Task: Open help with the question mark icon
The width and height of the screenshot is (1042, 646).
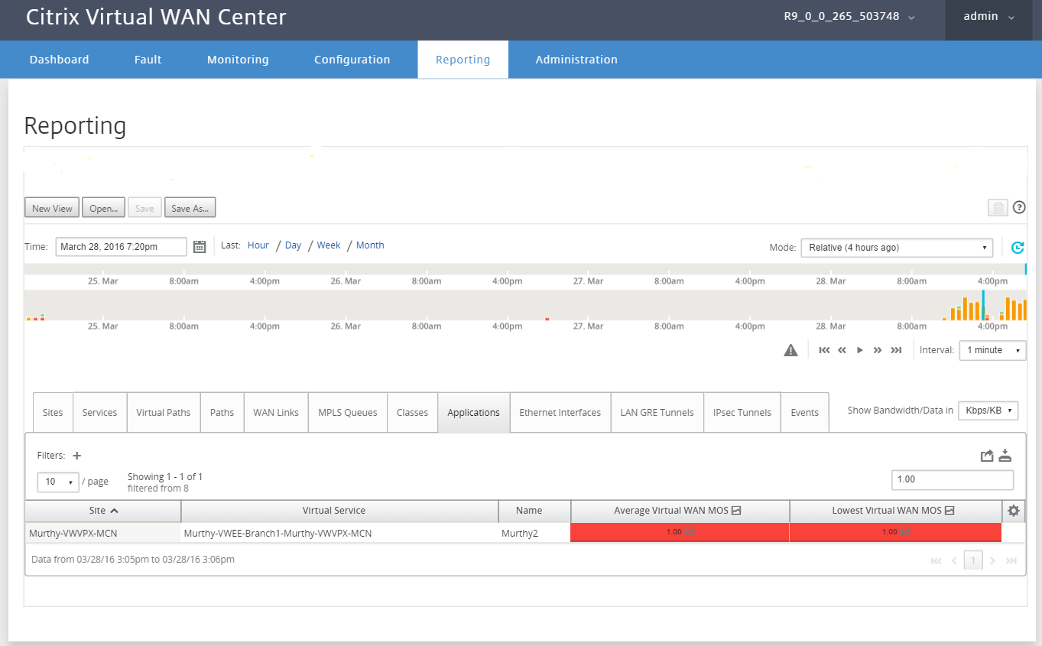Action: [x=1018, y=207]
